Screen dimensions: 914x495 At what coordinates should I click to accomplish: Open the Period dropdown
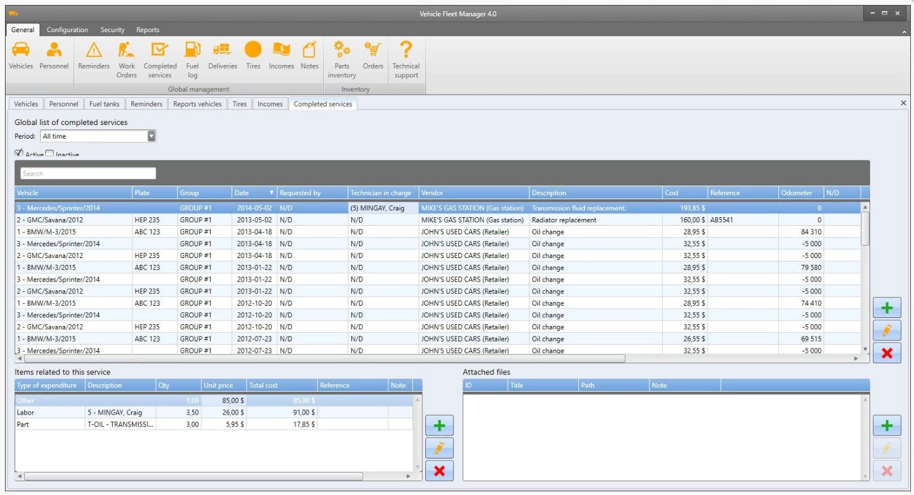pos(151,136)
